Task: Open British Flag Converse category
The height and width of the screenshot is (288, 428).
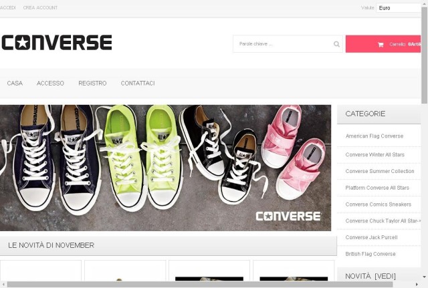Action: 370,254
